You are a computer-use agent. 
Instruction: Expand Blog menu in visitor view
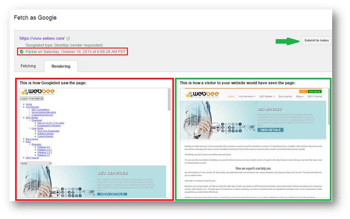click(300, 97)
